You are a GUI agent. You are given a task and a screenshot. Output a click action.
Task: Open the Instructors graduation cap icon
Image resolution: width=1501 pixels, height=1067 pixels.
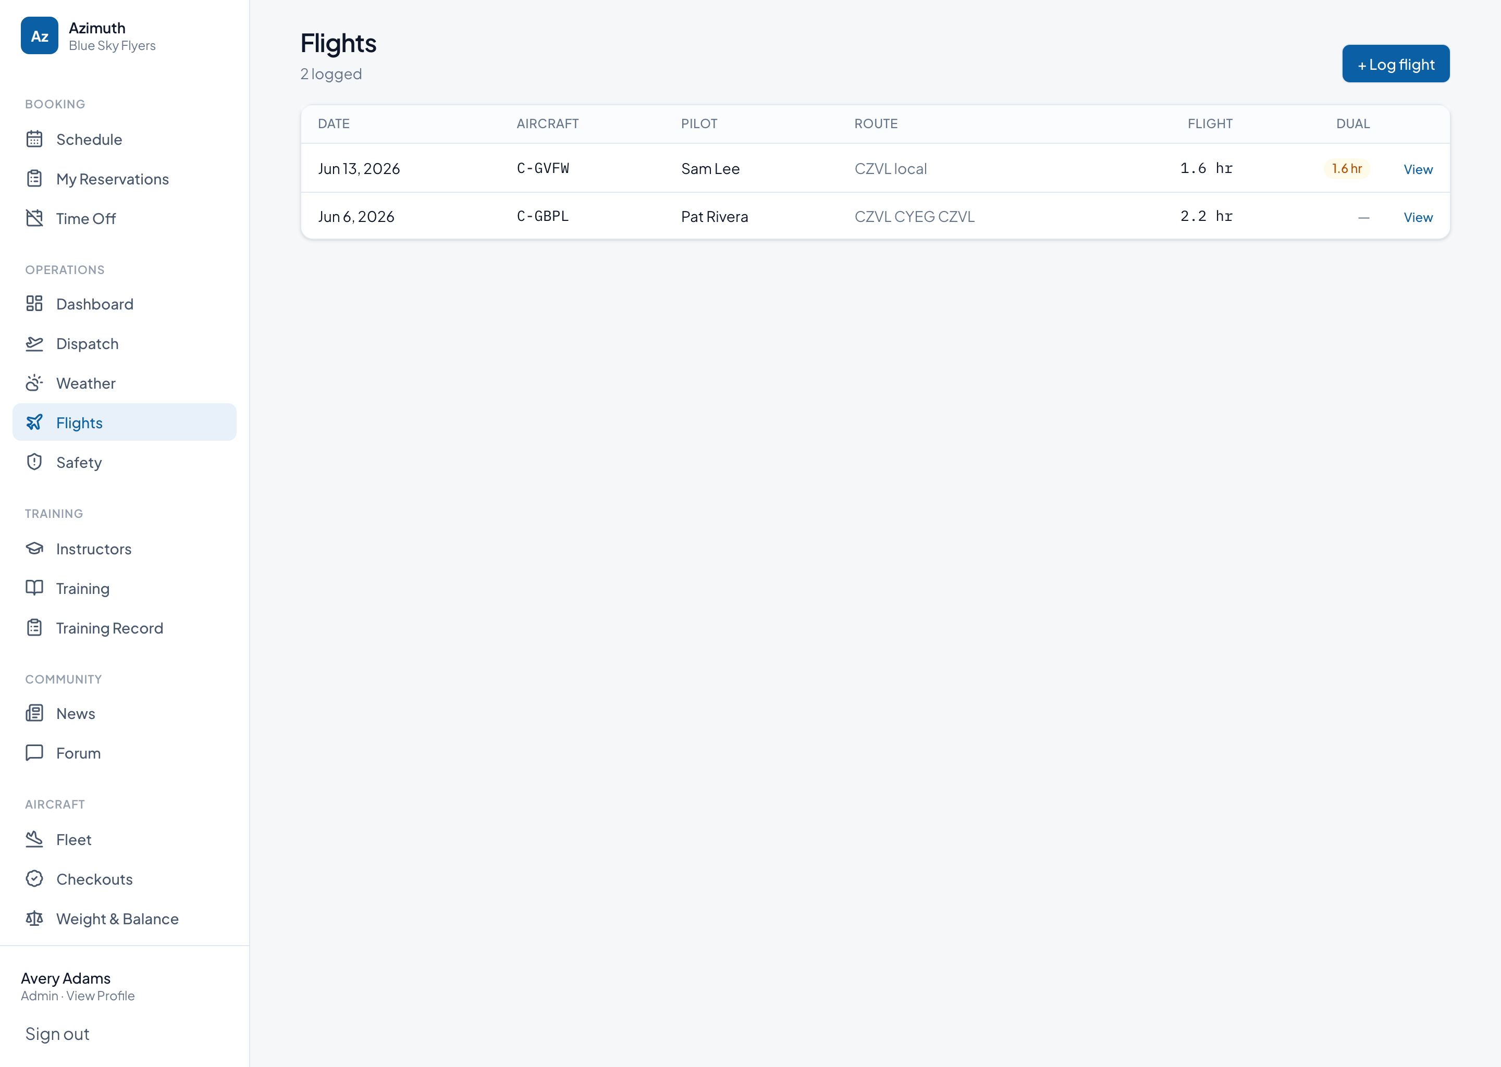[34, 549]
